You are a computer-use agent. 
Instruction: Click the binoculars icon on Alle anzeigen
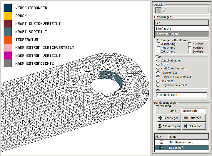point(160,126)
